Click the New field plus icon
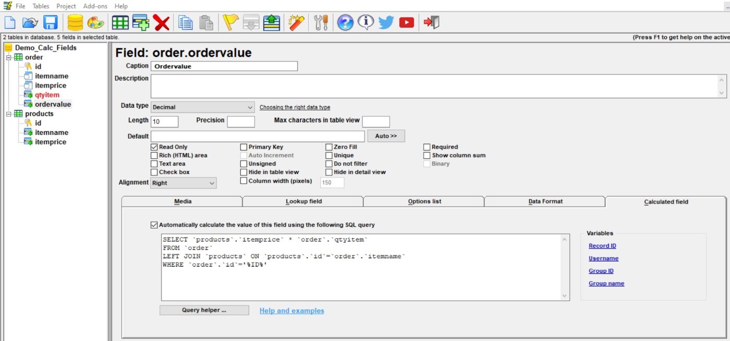This screenshot has width=730, height=341. pos(141,22)
